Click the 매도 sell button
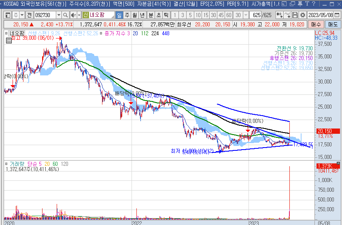 [333, 24]
